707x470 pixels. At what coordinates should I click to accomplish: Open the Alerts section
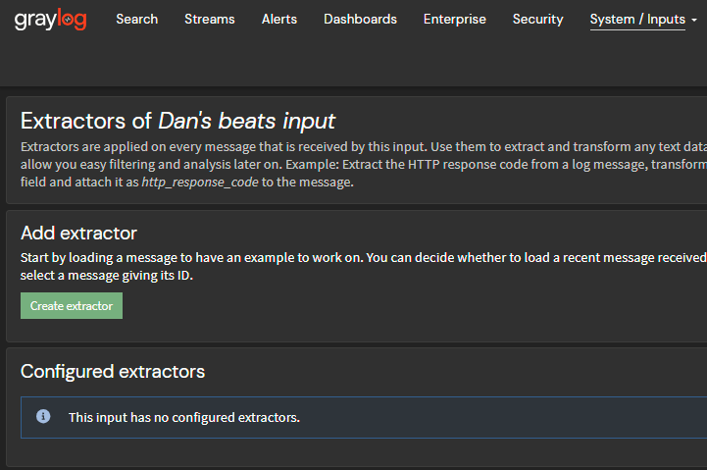[279, 20]
